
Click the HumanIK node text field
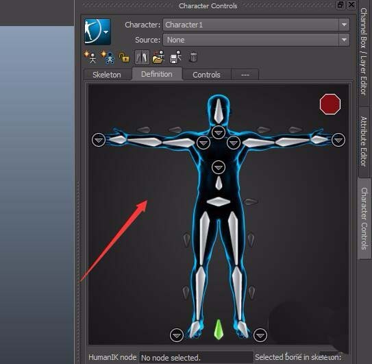(x=196, y=358)
